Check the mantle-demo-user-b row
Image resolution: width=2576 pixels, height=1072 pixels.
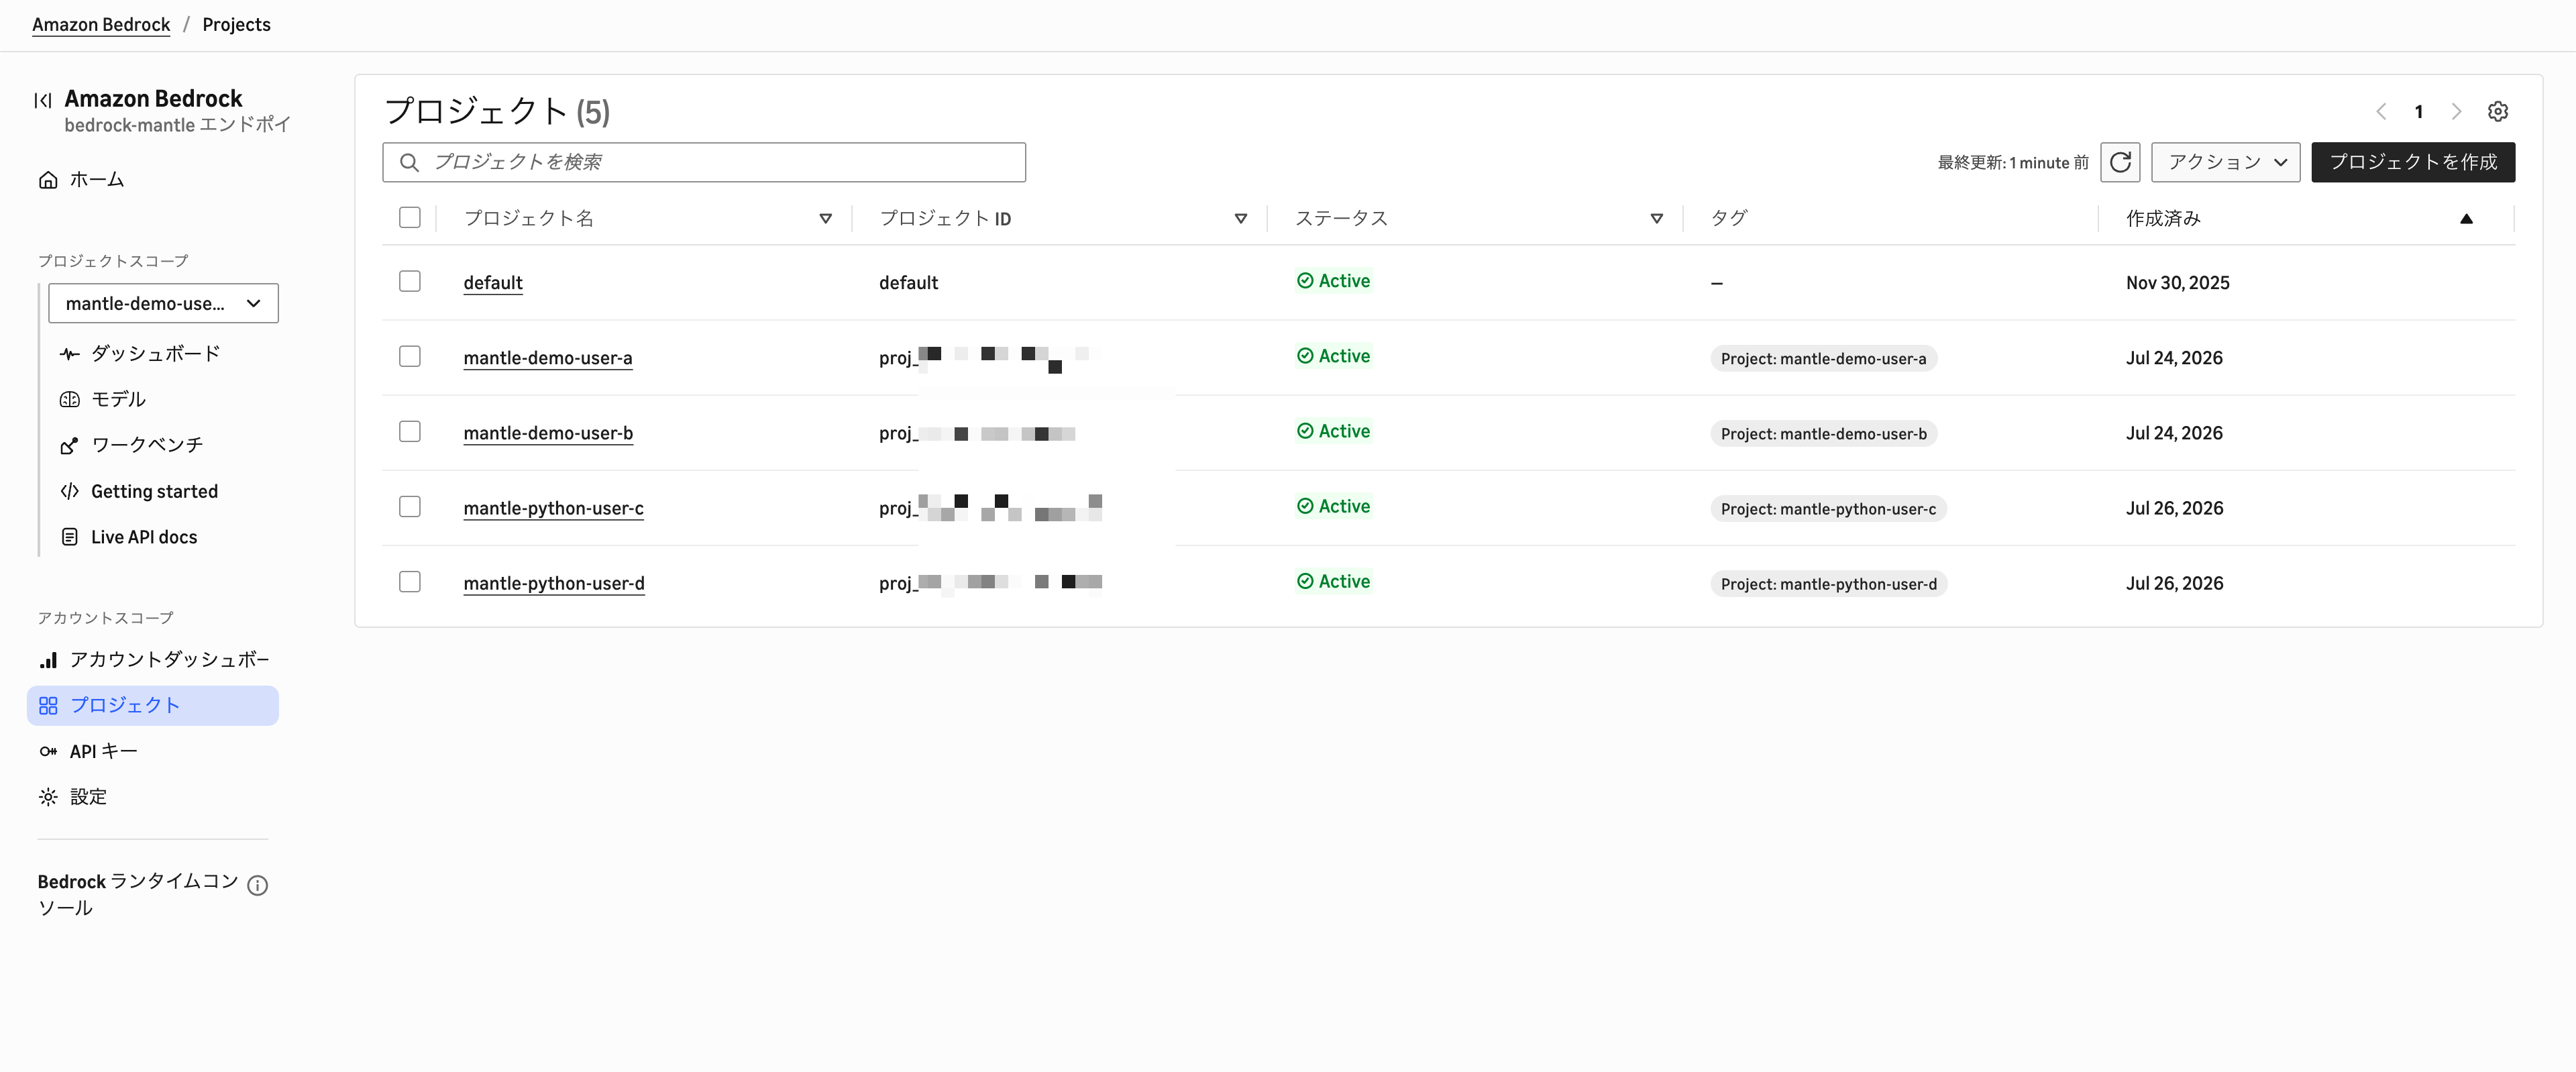tap(410, 432)
